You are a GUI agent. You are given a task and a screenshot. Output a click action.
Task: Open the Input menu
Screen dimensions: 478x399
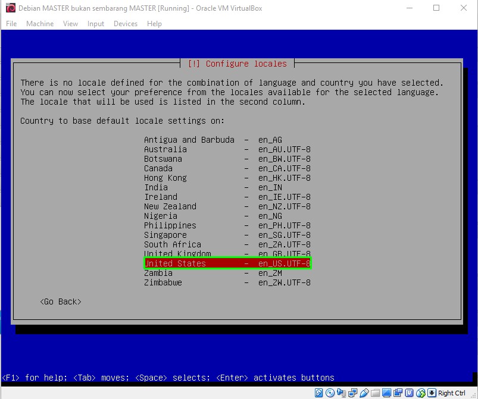[96, 24]
